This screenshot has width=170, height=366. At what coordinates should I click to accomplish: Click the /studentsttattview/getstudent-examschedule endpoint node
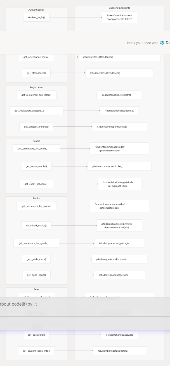pyautogui.click(x=119, y=184)
